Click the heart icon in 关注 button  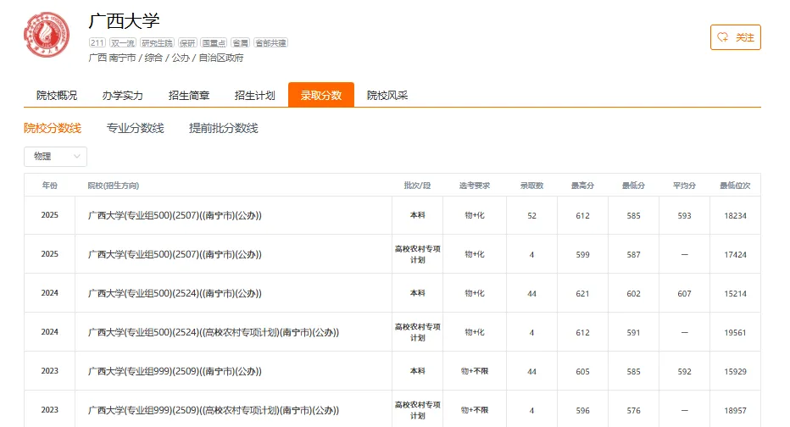pyautogui.click(x=722, y=37)
